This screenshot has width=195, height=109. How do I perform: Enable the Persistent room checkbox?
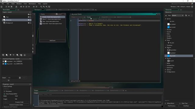point(5,91)
